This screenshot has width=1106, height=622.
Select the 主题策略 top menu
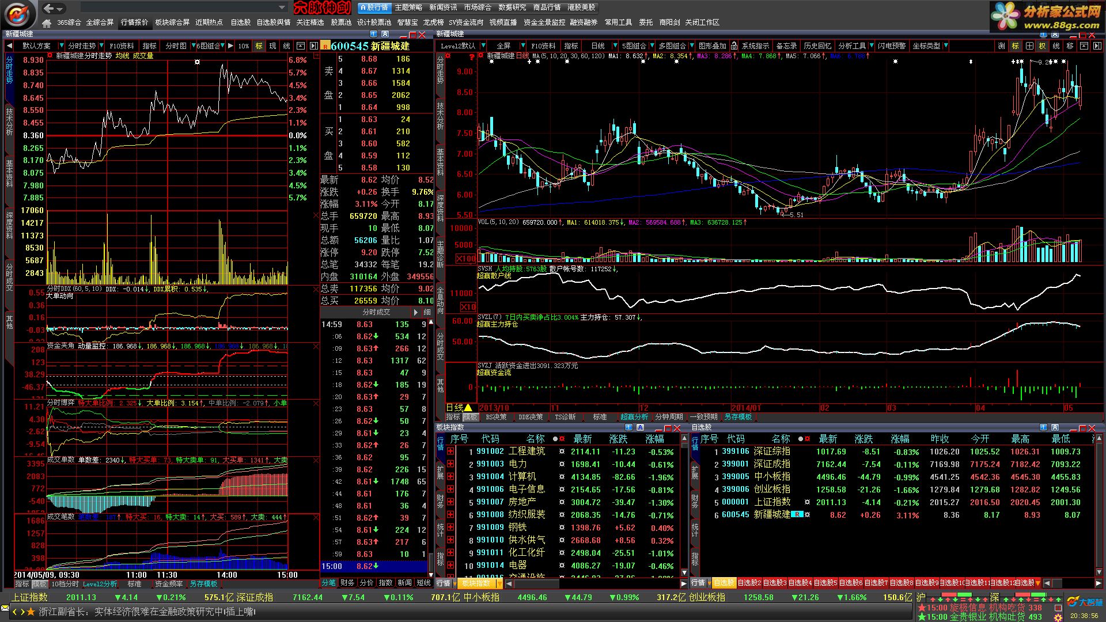408,7
